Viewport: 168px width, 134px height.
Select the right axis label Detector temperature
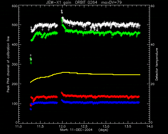[x=157, y=64]
